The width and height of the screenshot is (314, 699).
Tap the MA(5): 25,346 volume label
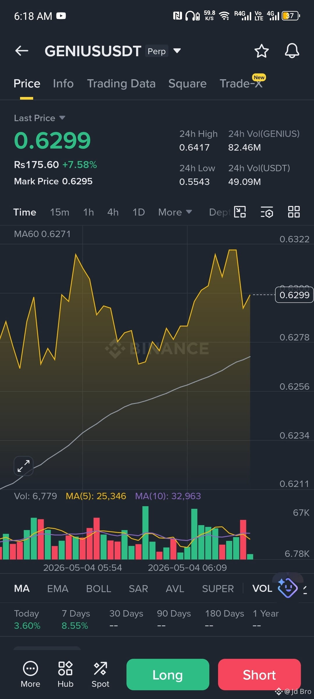96,496
